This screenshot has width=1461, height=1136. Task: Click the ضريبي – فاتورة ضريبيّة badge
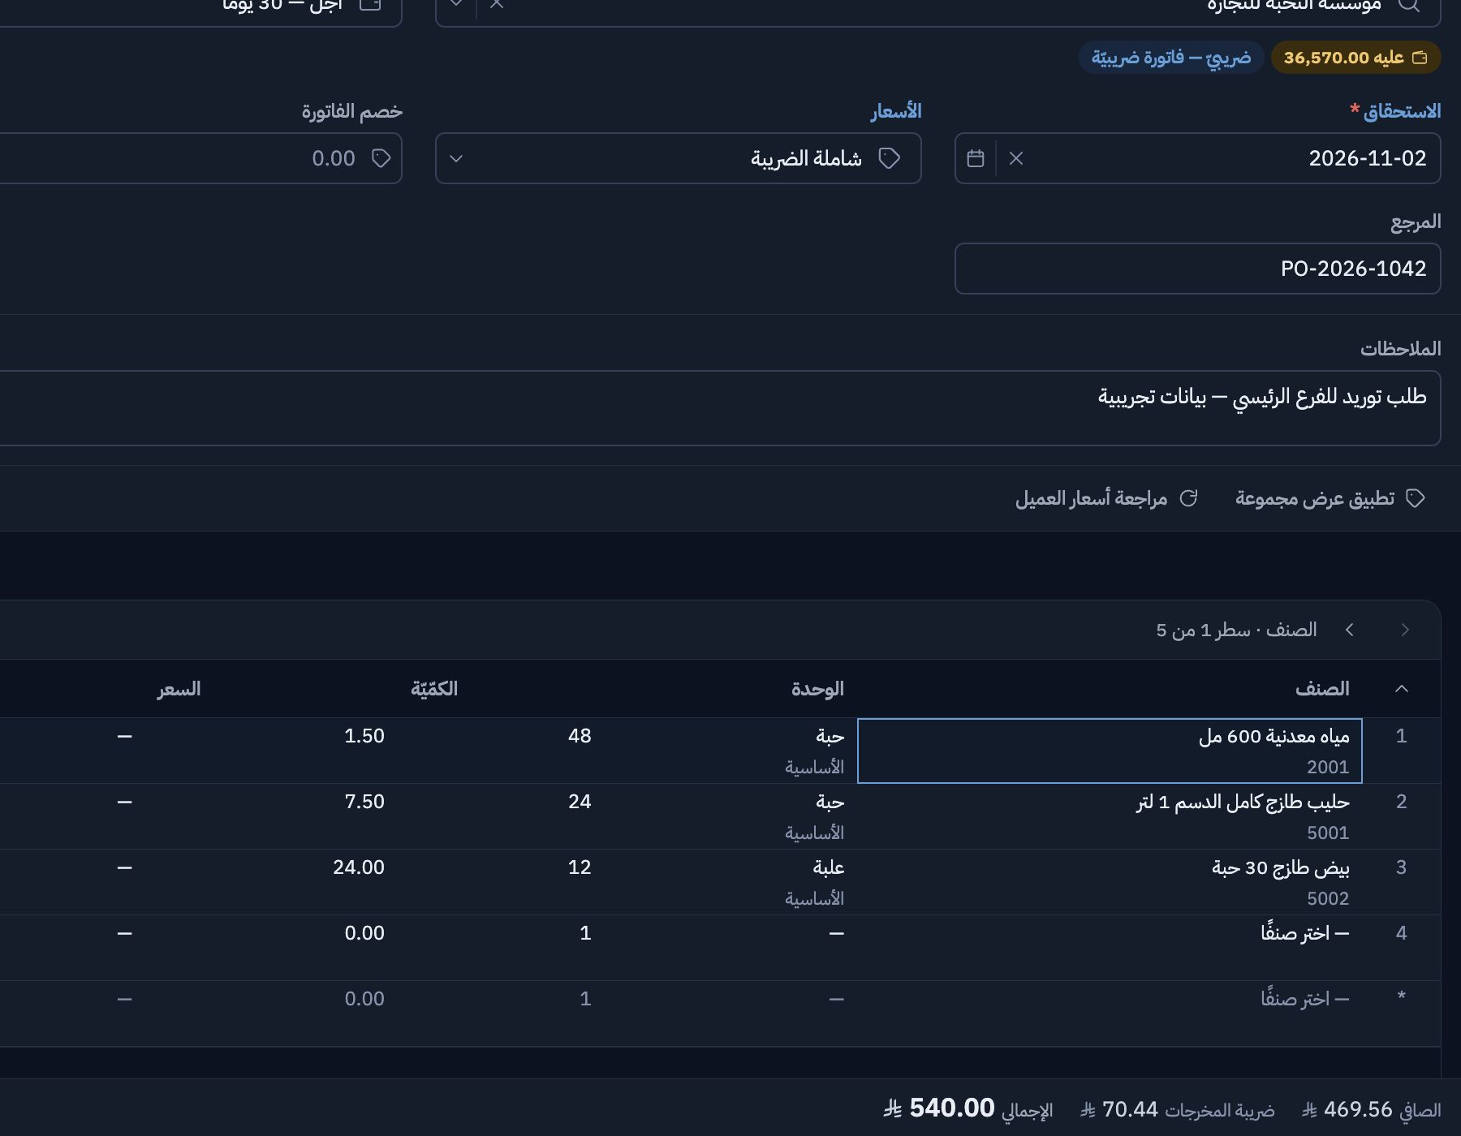pyautogui.click(x=1171, y=58)
